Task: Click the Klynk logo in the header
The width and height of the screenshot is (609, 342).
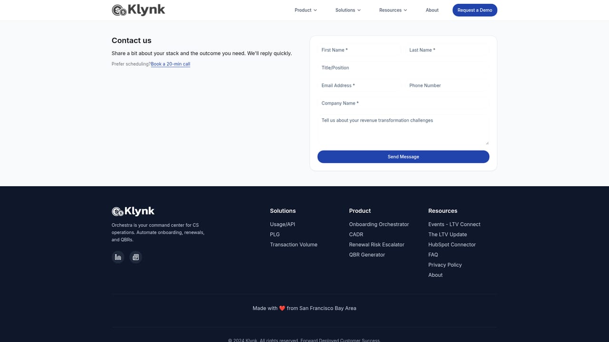Action: [138, 9]
